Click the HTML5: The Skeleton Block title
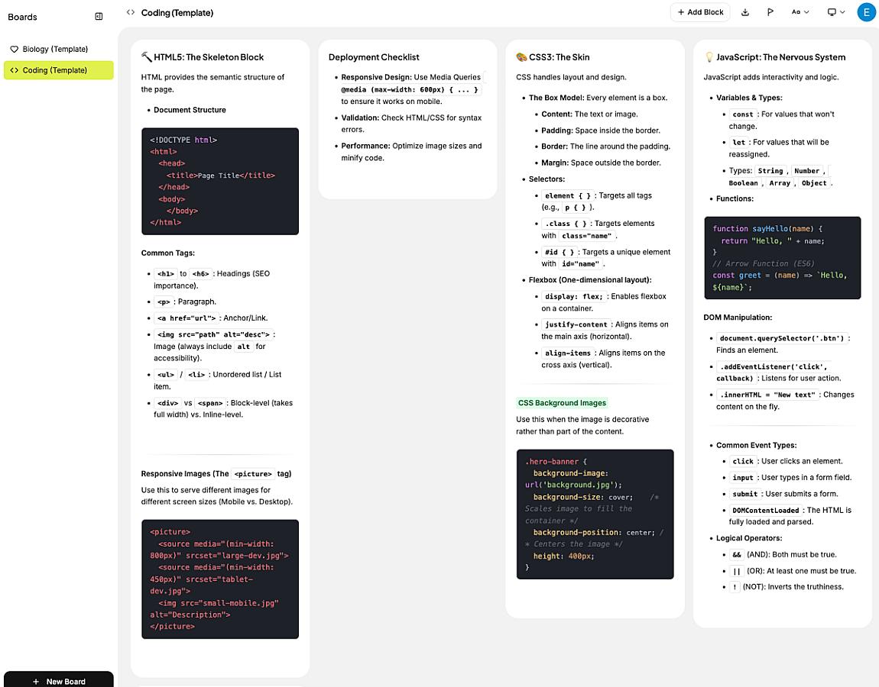The image size is (879, 687). point(209,57)
